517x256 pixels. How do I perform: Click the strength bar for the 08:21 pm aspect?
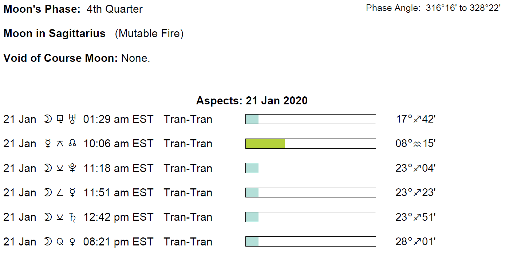tap(311, 241)
